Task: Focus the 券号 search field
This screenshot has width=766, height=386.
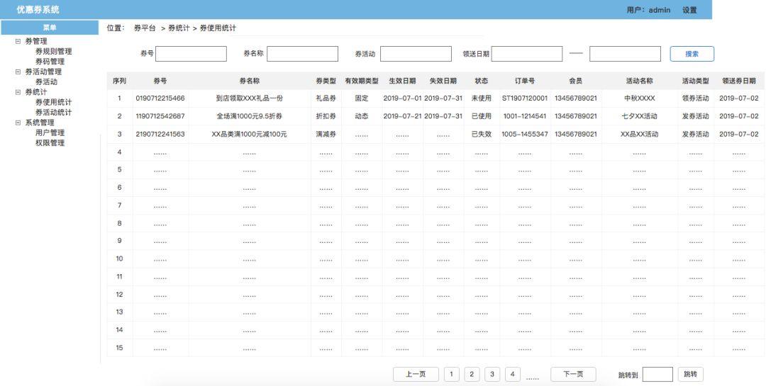Action: [191, 54]
